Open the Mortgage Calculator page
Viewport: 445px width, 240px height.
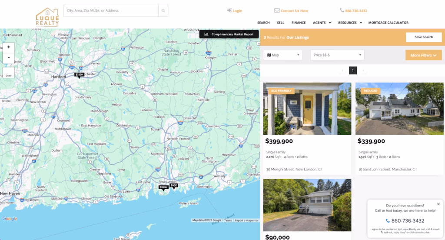pos(388,23)
